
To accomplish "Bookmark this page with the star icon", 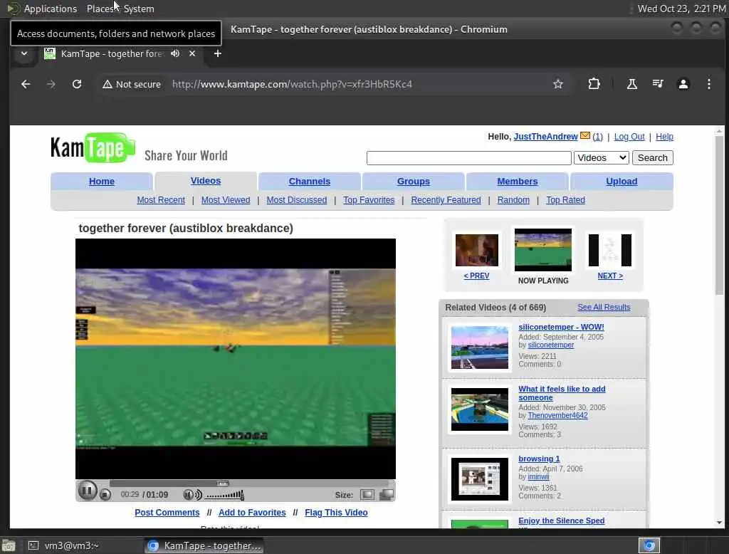I will tap(558, 84).
